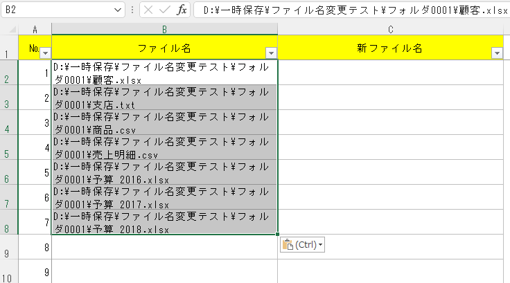
Task: Click the formula bar options dots separator
Action: pyautogui.click(x=132, y=10)
